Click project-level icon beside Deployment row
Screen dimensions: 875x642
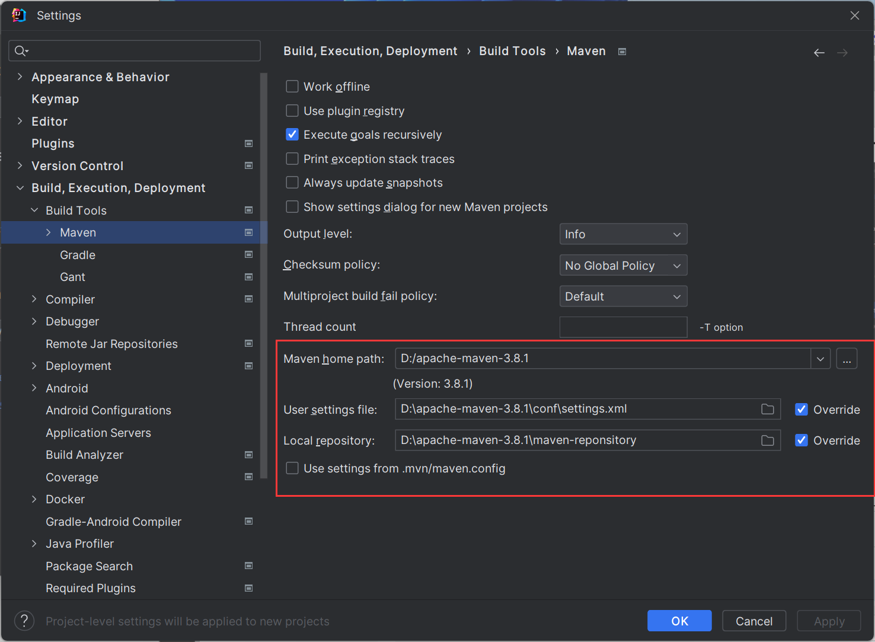click(249, 366)
